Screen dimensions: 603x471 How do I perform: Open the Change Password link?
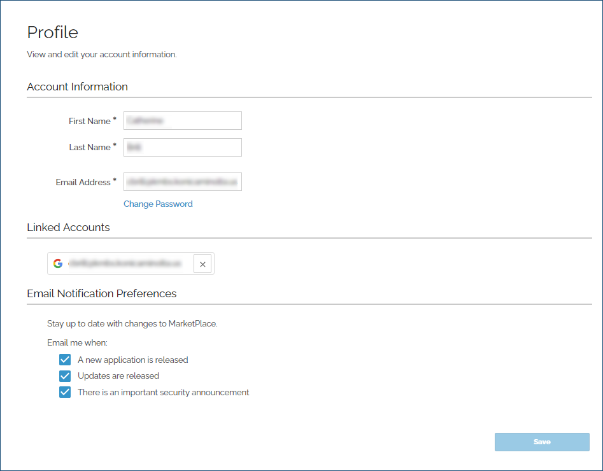pos(158,204)
